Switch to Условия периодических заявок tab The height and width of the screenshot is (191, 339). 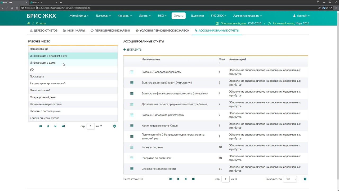click(x=162, y=31)
